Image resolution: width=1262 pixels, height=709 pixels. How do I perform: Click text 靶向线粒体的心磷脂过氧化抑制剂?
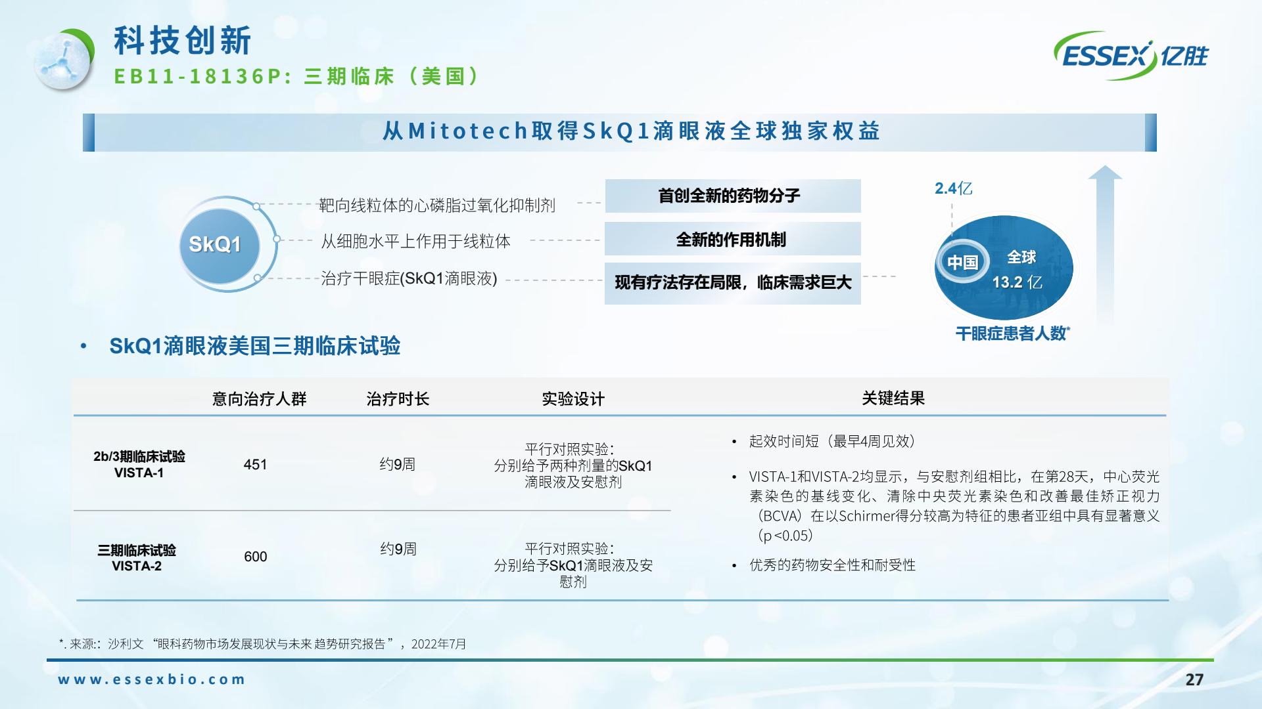click(437, 205)
